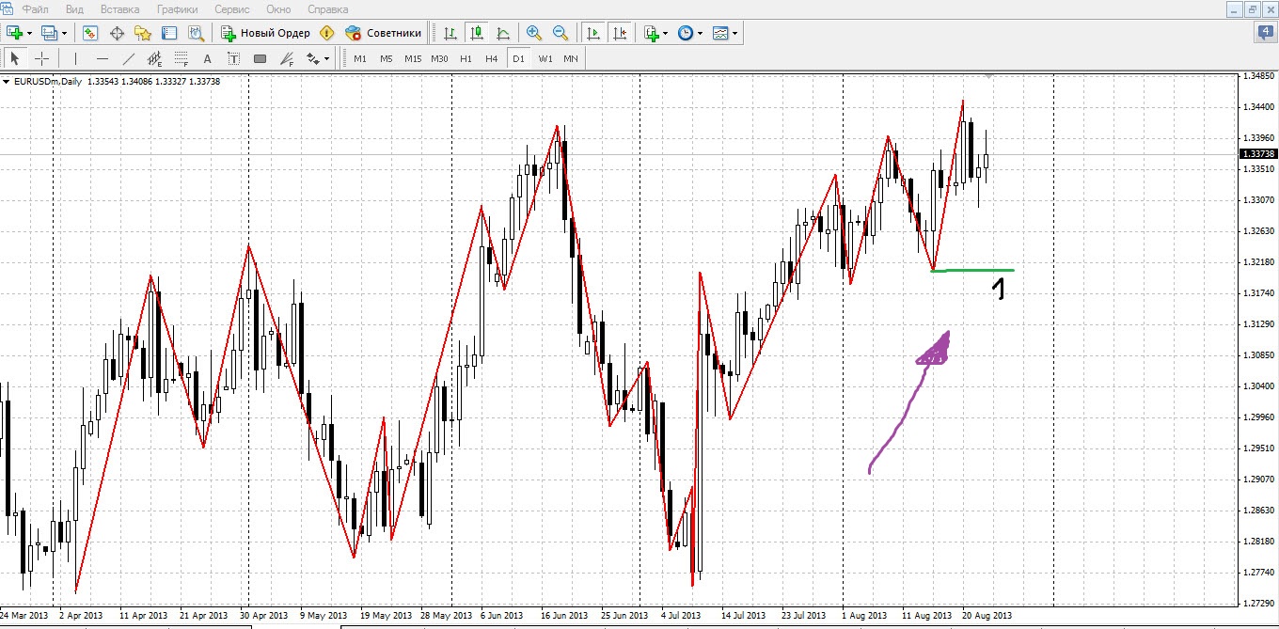Select the text tool labeled A

208,58
